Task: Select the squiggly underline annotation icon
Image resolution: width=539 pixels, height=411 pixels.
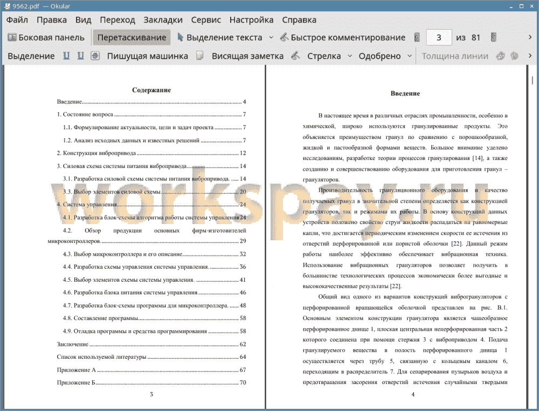Action: coord(80,55)
